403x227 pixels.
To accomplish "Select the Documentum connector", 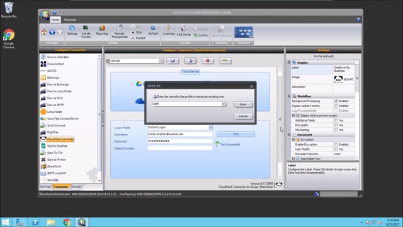I will [x=52, y=64].
